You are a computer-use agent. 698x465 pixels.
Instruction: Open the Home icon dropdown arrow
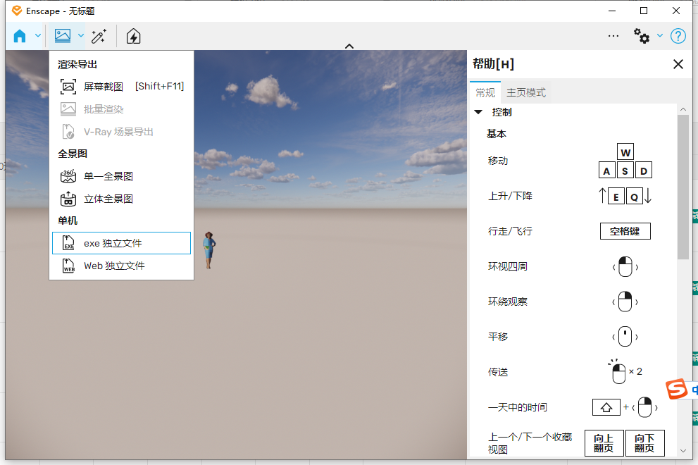(38, 36)
